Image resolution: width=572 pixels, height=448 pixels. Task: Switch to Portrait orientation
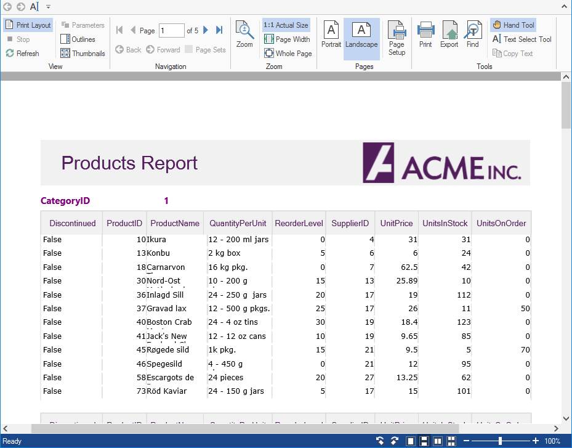tap(331, 35)
